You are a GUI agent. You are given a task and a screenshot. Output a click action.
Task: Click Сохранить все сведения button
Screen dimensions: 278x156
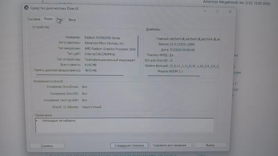coord(171,145)
